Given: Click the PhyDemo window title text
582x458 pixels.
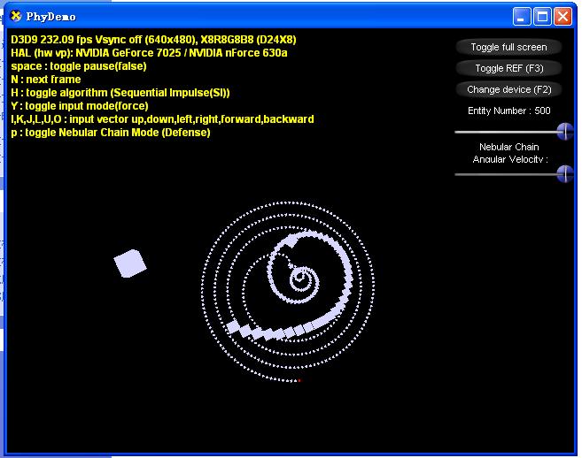Looking at the screenshot, I should (x=50, y=17).
